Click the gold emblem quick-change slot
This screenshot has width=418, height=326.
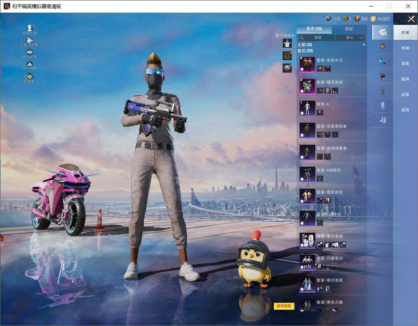click(287, 56)
